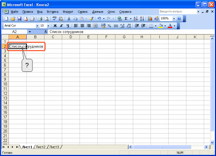Click the insert function fx icon
Screen dimensions: 216x156
point(46,32)
